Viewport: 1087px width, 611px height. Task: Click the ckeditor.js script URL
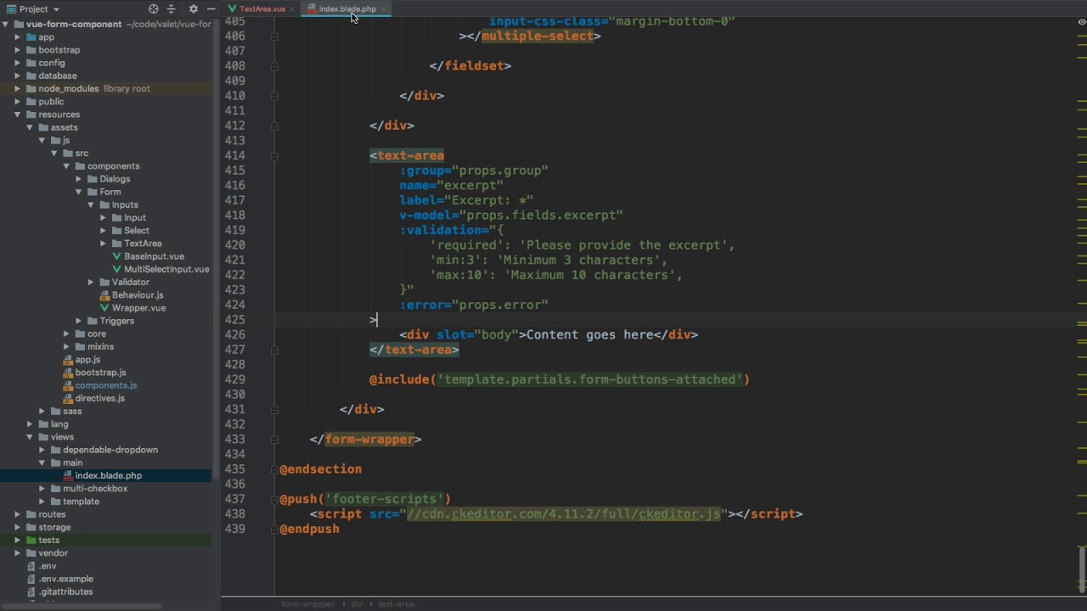(x=563, y=514)
